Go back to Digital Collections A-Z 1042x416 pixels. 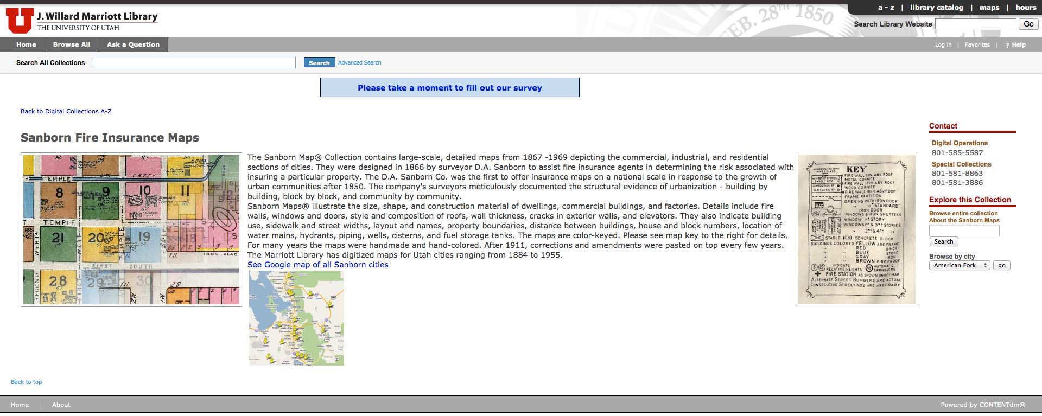pyautogui.click(x=66, y=111)
